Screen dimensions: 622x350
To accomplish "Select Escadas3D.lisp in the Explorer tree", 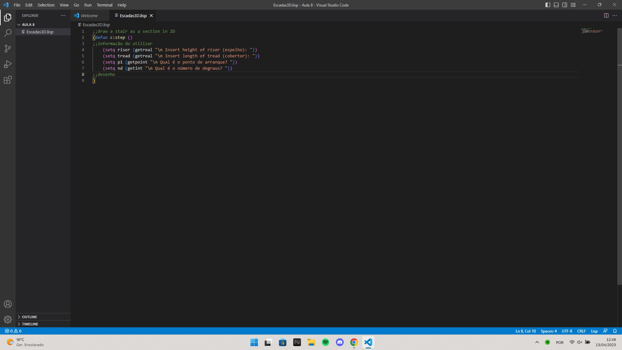I will (43, 32).
